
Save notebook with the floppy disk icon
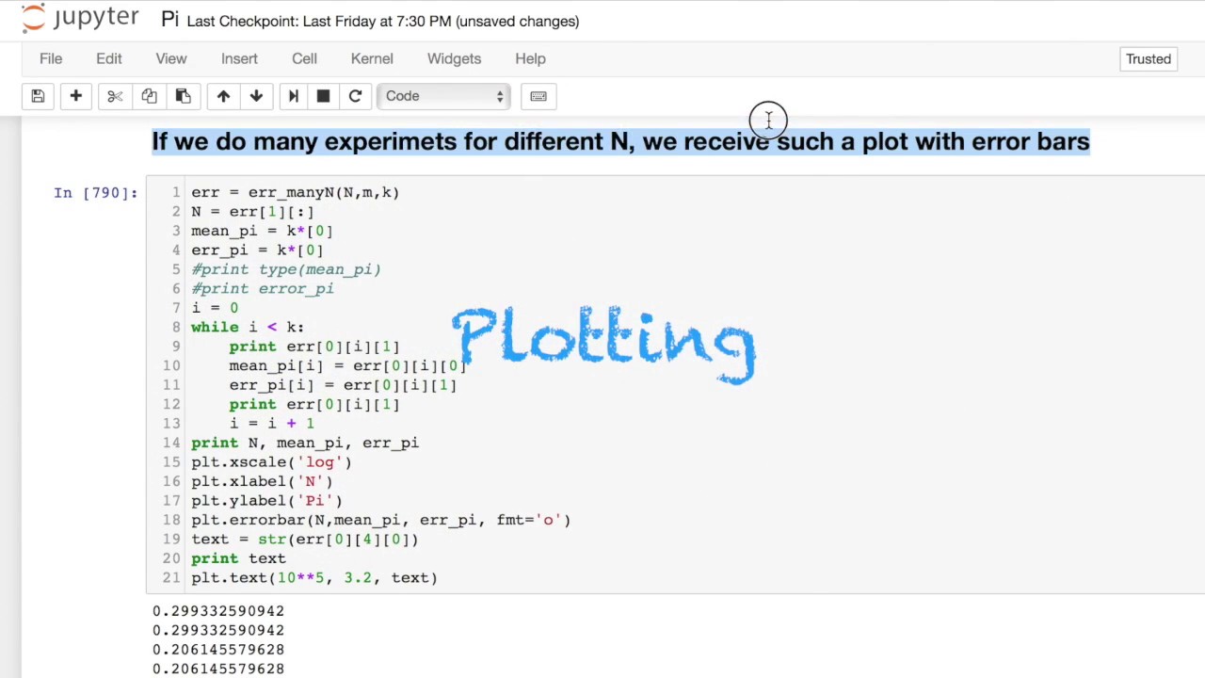coord(38,96)
